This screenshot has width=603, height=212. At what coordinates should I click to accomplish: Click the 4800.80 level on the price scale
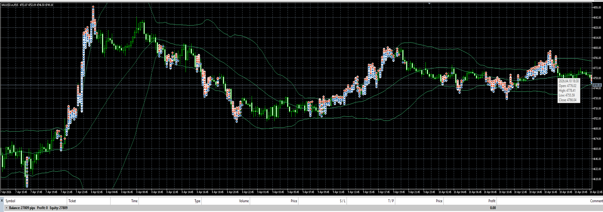tap(597, 48)
